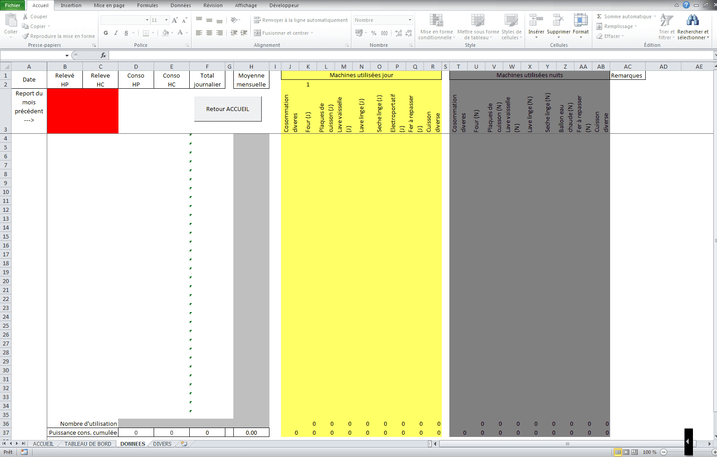Click the Reproduire la mise en forme brush

click(26, 36)
